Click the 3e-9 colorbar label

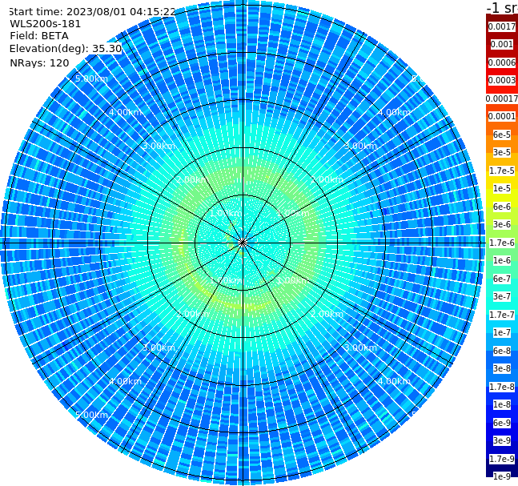point(502,440)
